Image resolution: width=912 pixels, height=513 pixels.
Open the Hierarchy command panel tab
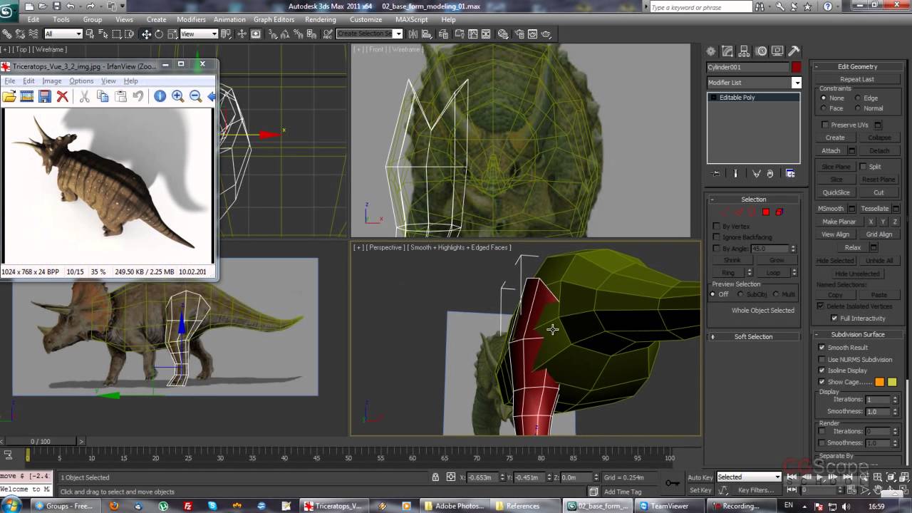[x=745, y=51]
